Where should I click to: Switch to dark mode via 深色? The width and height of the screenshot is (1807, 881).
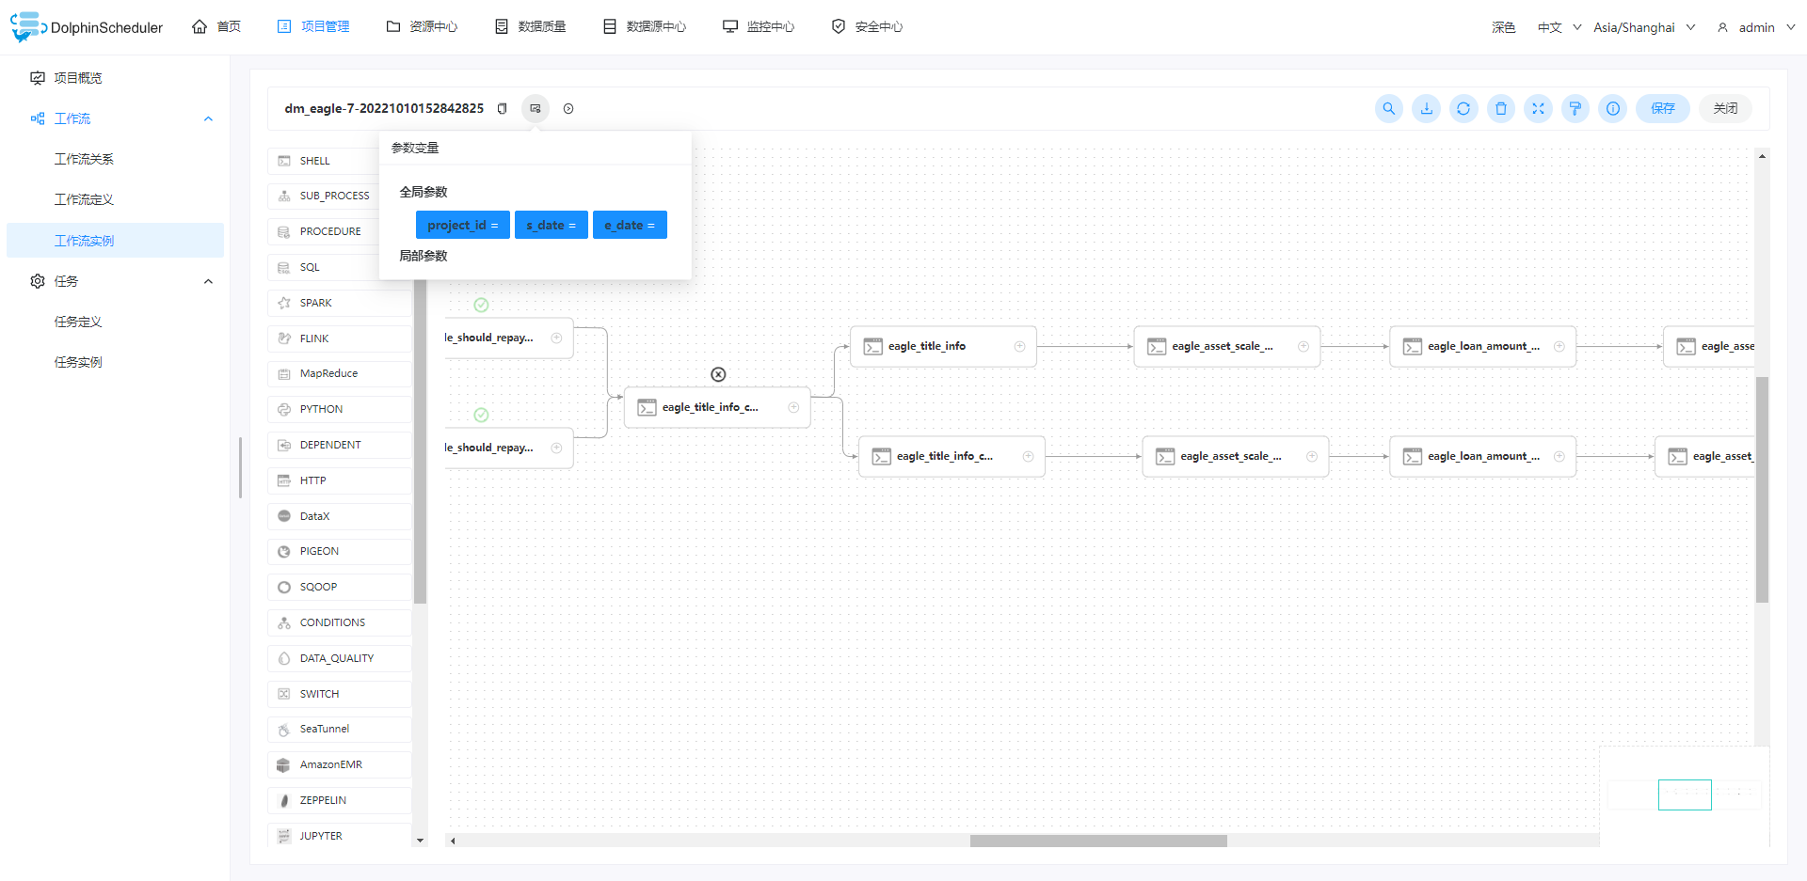[1504, 27]
